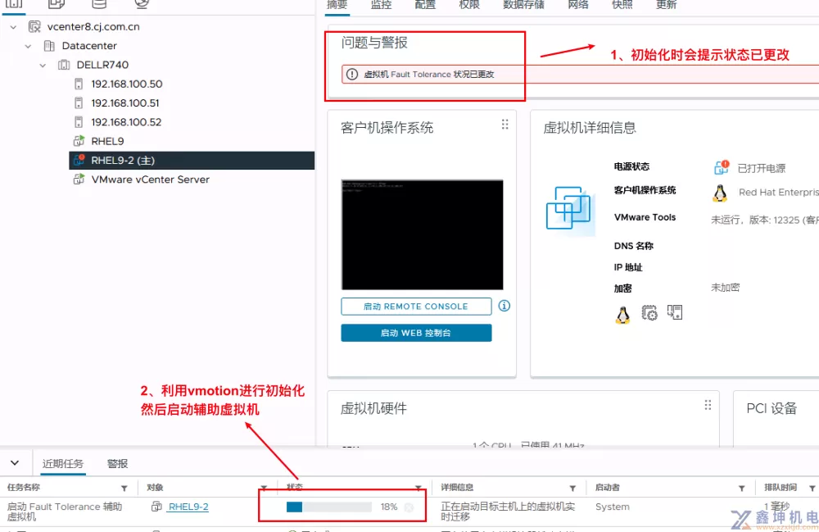The image size is (819, 532).
Task: Filter the 任务名称 column
Action: pyautogui.click(x=124, y=488)
